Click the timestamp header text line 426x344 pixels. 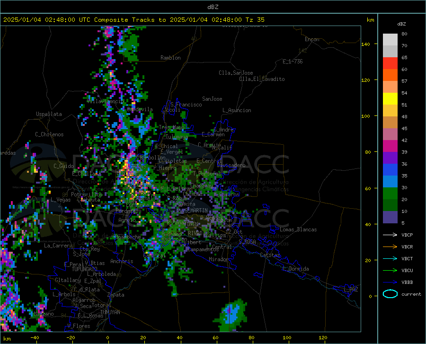[x=133, y=20]
